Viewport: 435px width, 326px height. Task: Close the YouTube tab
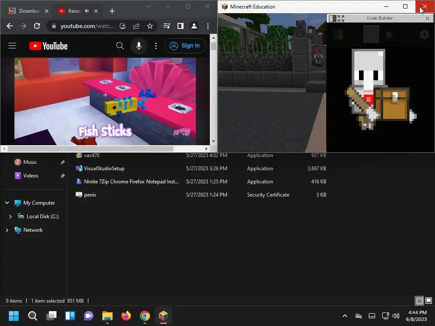[x=96, y=11]
